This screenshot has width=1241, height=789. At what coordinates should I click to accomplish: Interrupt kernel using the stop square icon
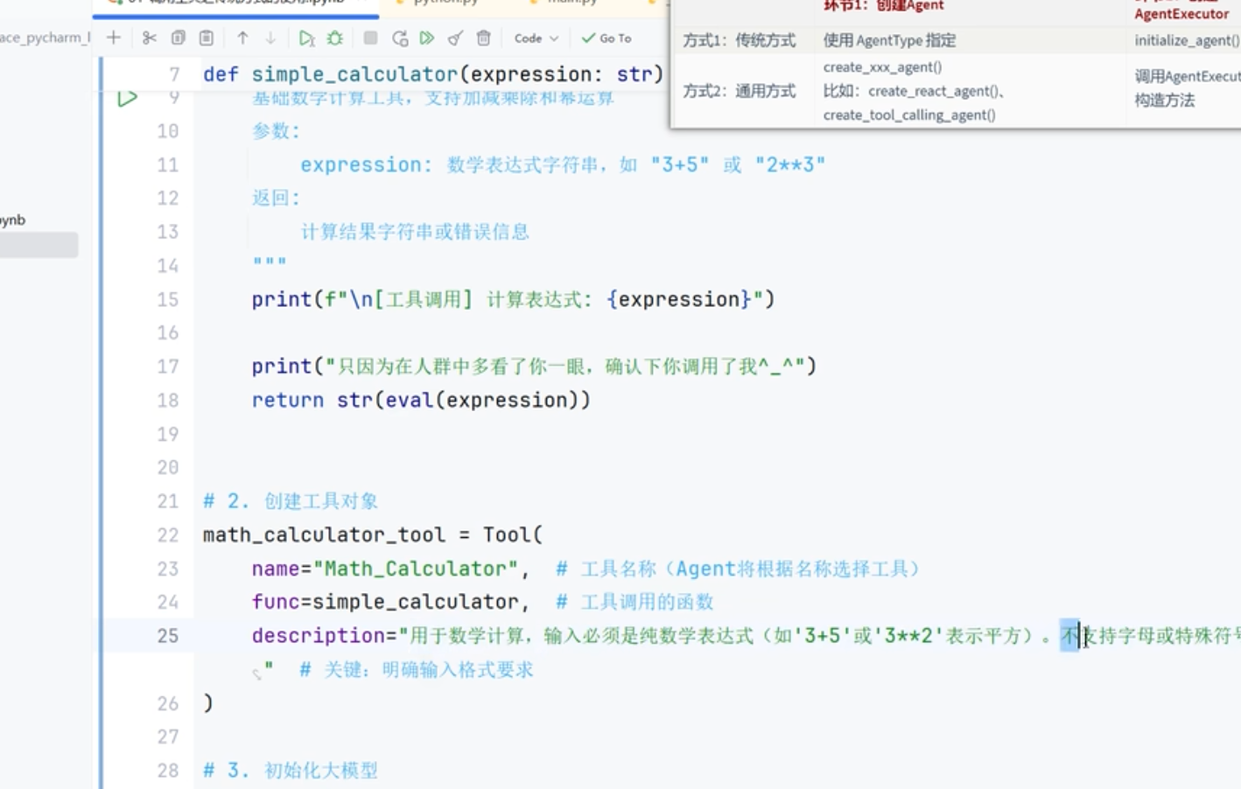[x=370, y=38]
